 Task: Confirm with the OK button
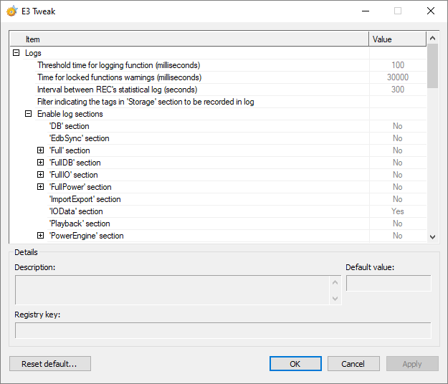(295, 364)
